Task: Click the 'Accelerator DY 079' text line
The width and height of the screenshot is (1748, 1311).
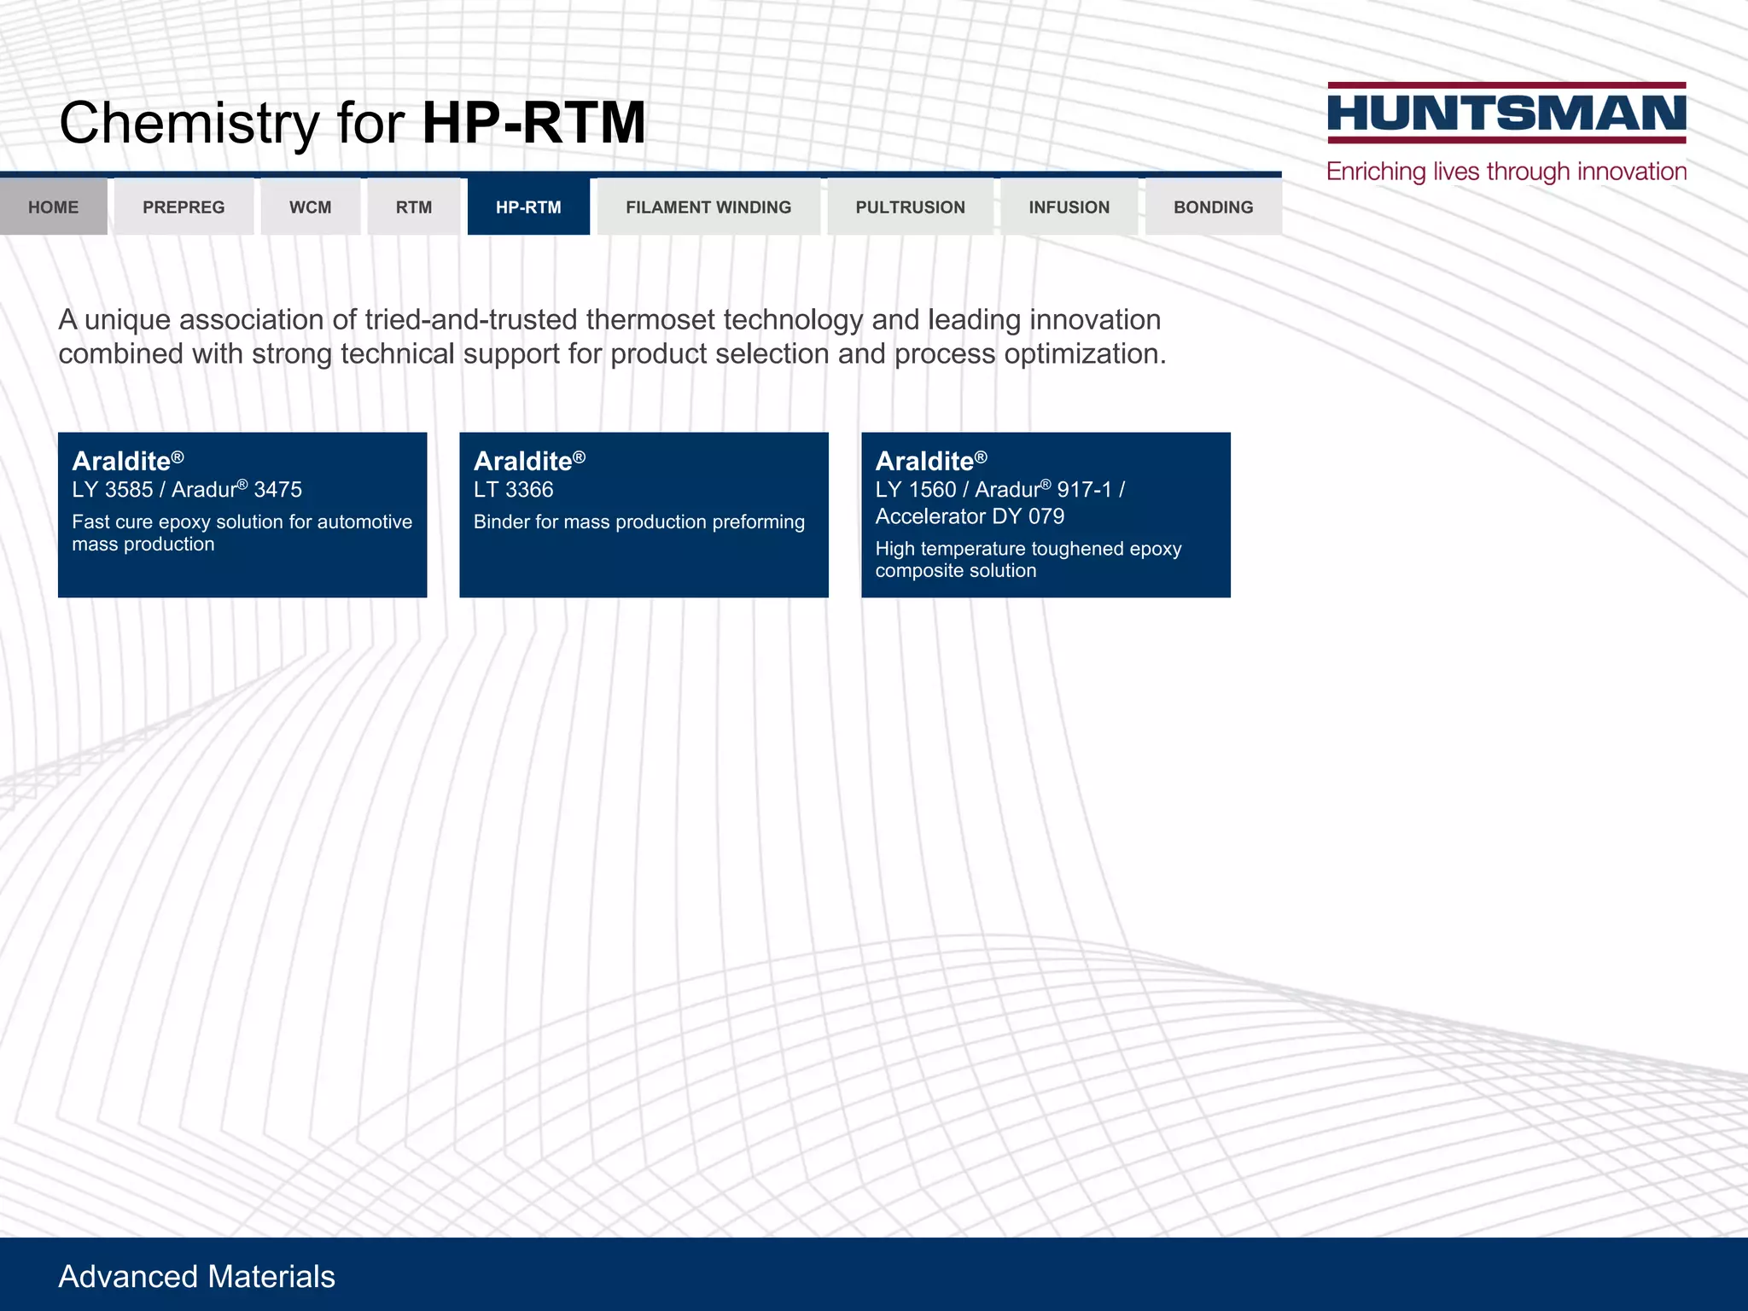Action: 970,516
